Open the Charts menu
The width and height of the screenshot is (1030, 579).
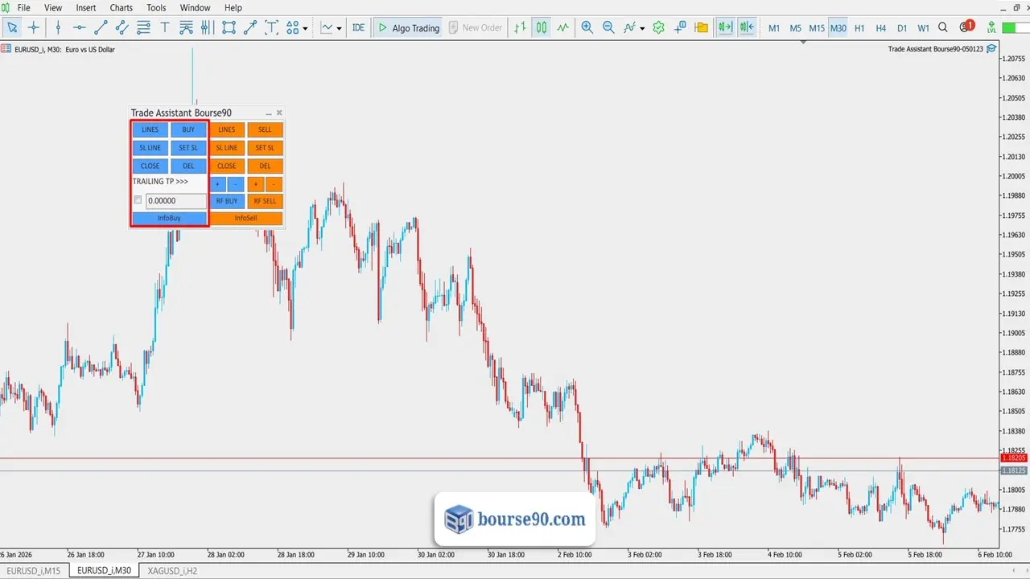click(122, 7)
